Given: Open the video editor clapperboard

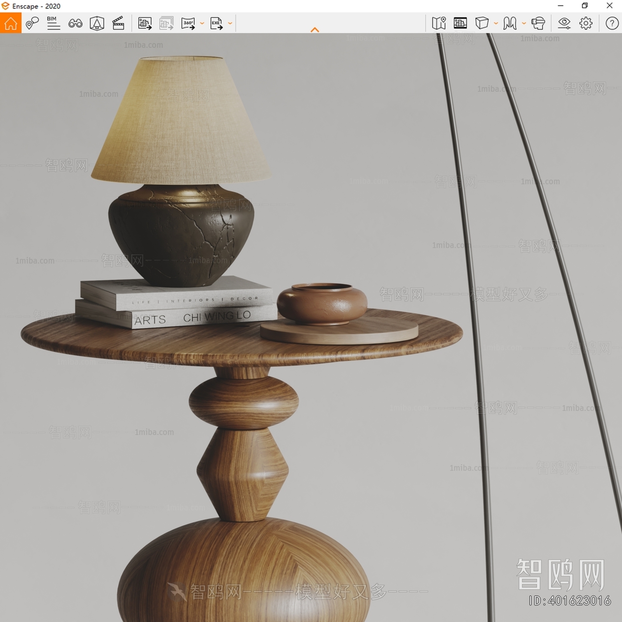Looking at the screenshot, I should tap(118, 23).
